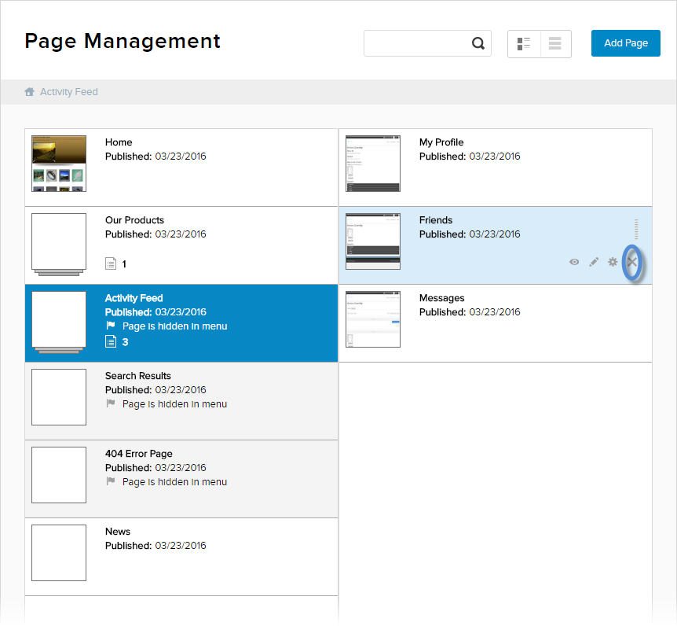Click the 404 Error Page flag icon
This screenshot has height=626, width=677.
pos(111,481)
